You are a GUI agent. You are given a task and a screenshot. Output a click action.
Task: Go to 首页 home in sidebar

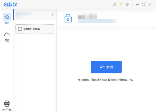pos(7,19)
